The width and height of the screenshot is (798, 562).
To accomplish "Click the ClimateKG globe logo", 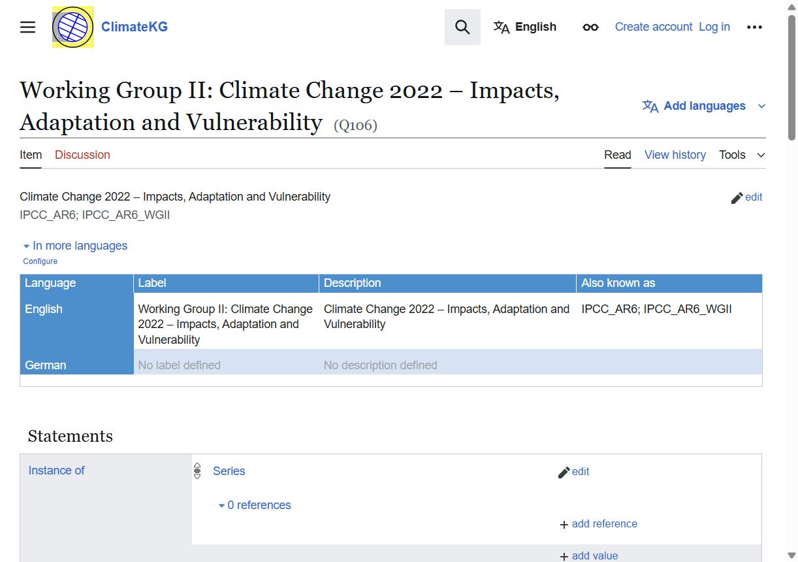I will pos(73,27).
